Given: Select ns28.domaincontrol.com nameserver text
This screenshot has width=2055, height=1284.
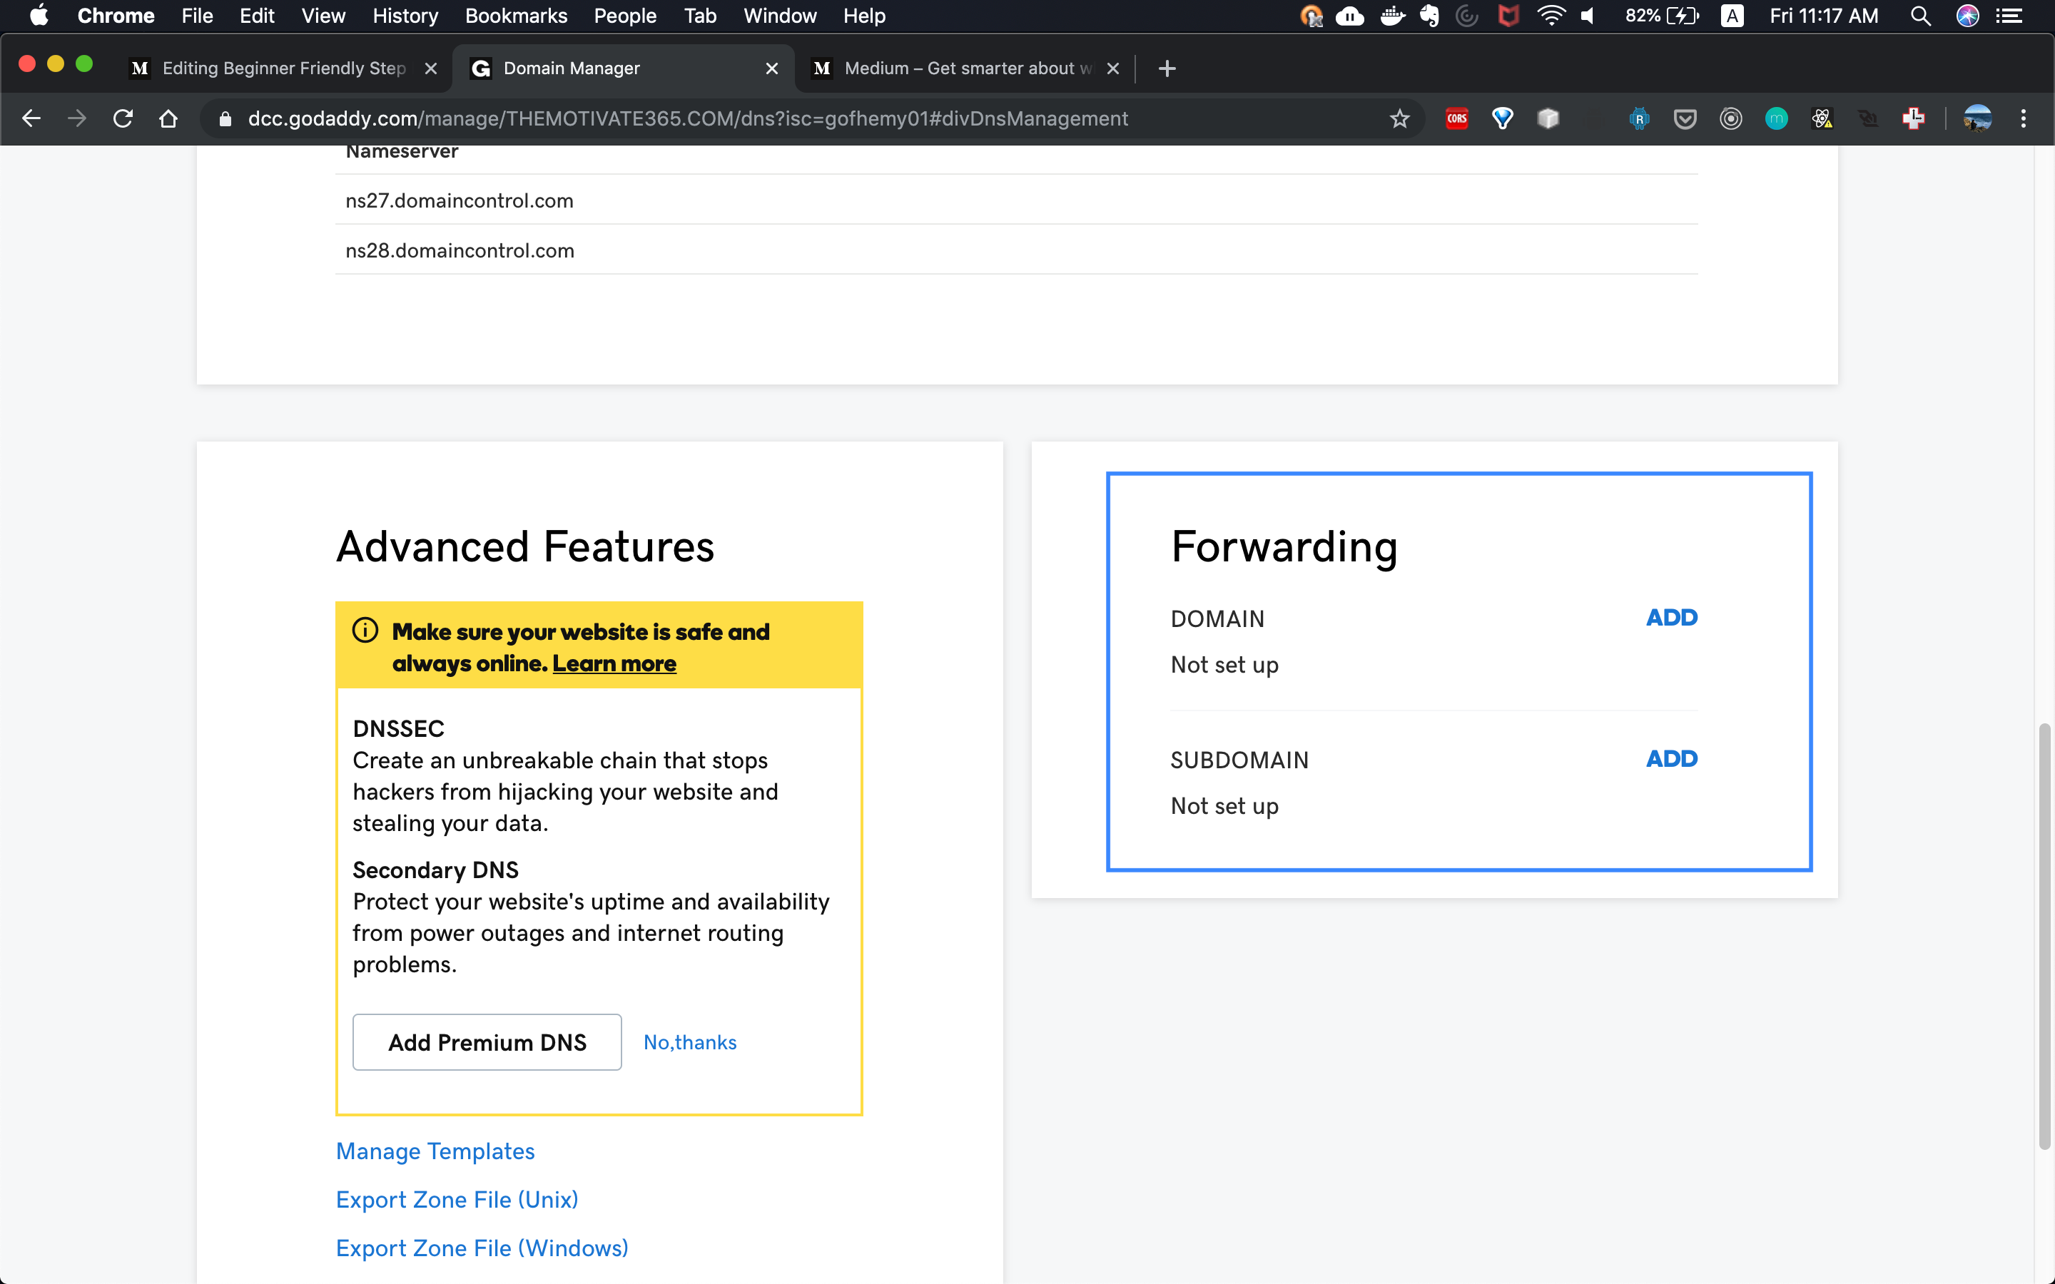Looking at the screenshot, I should [x=460, y=251].
